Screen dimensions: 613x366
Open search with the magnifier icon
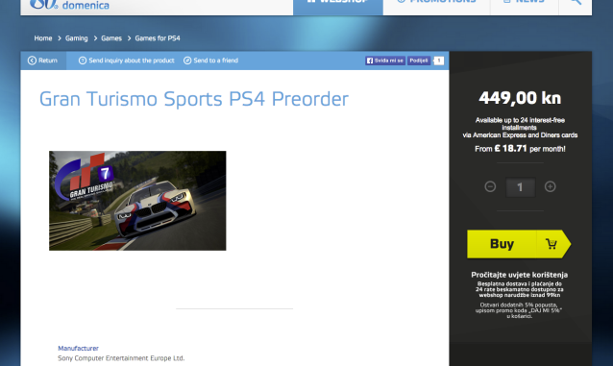[576, 2]
